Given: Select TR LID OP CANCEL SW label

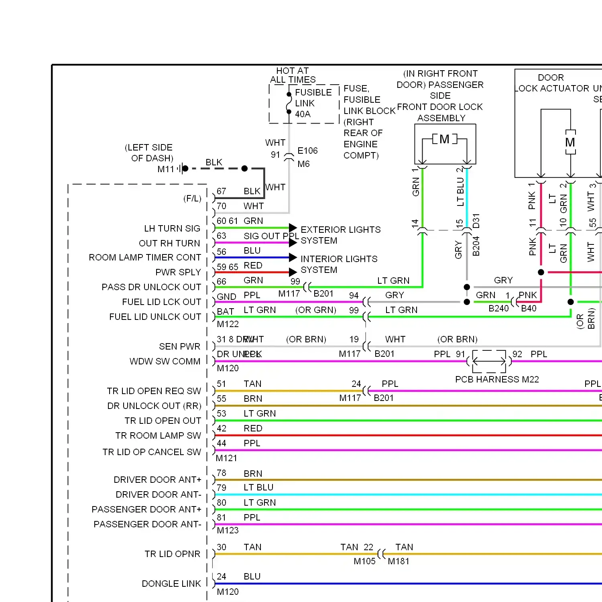Looking at the screenshot, I should (152, 452).
